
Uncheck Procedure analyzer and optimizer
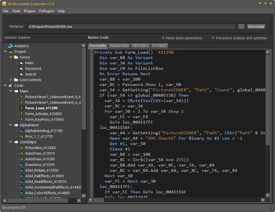[213, 38]
